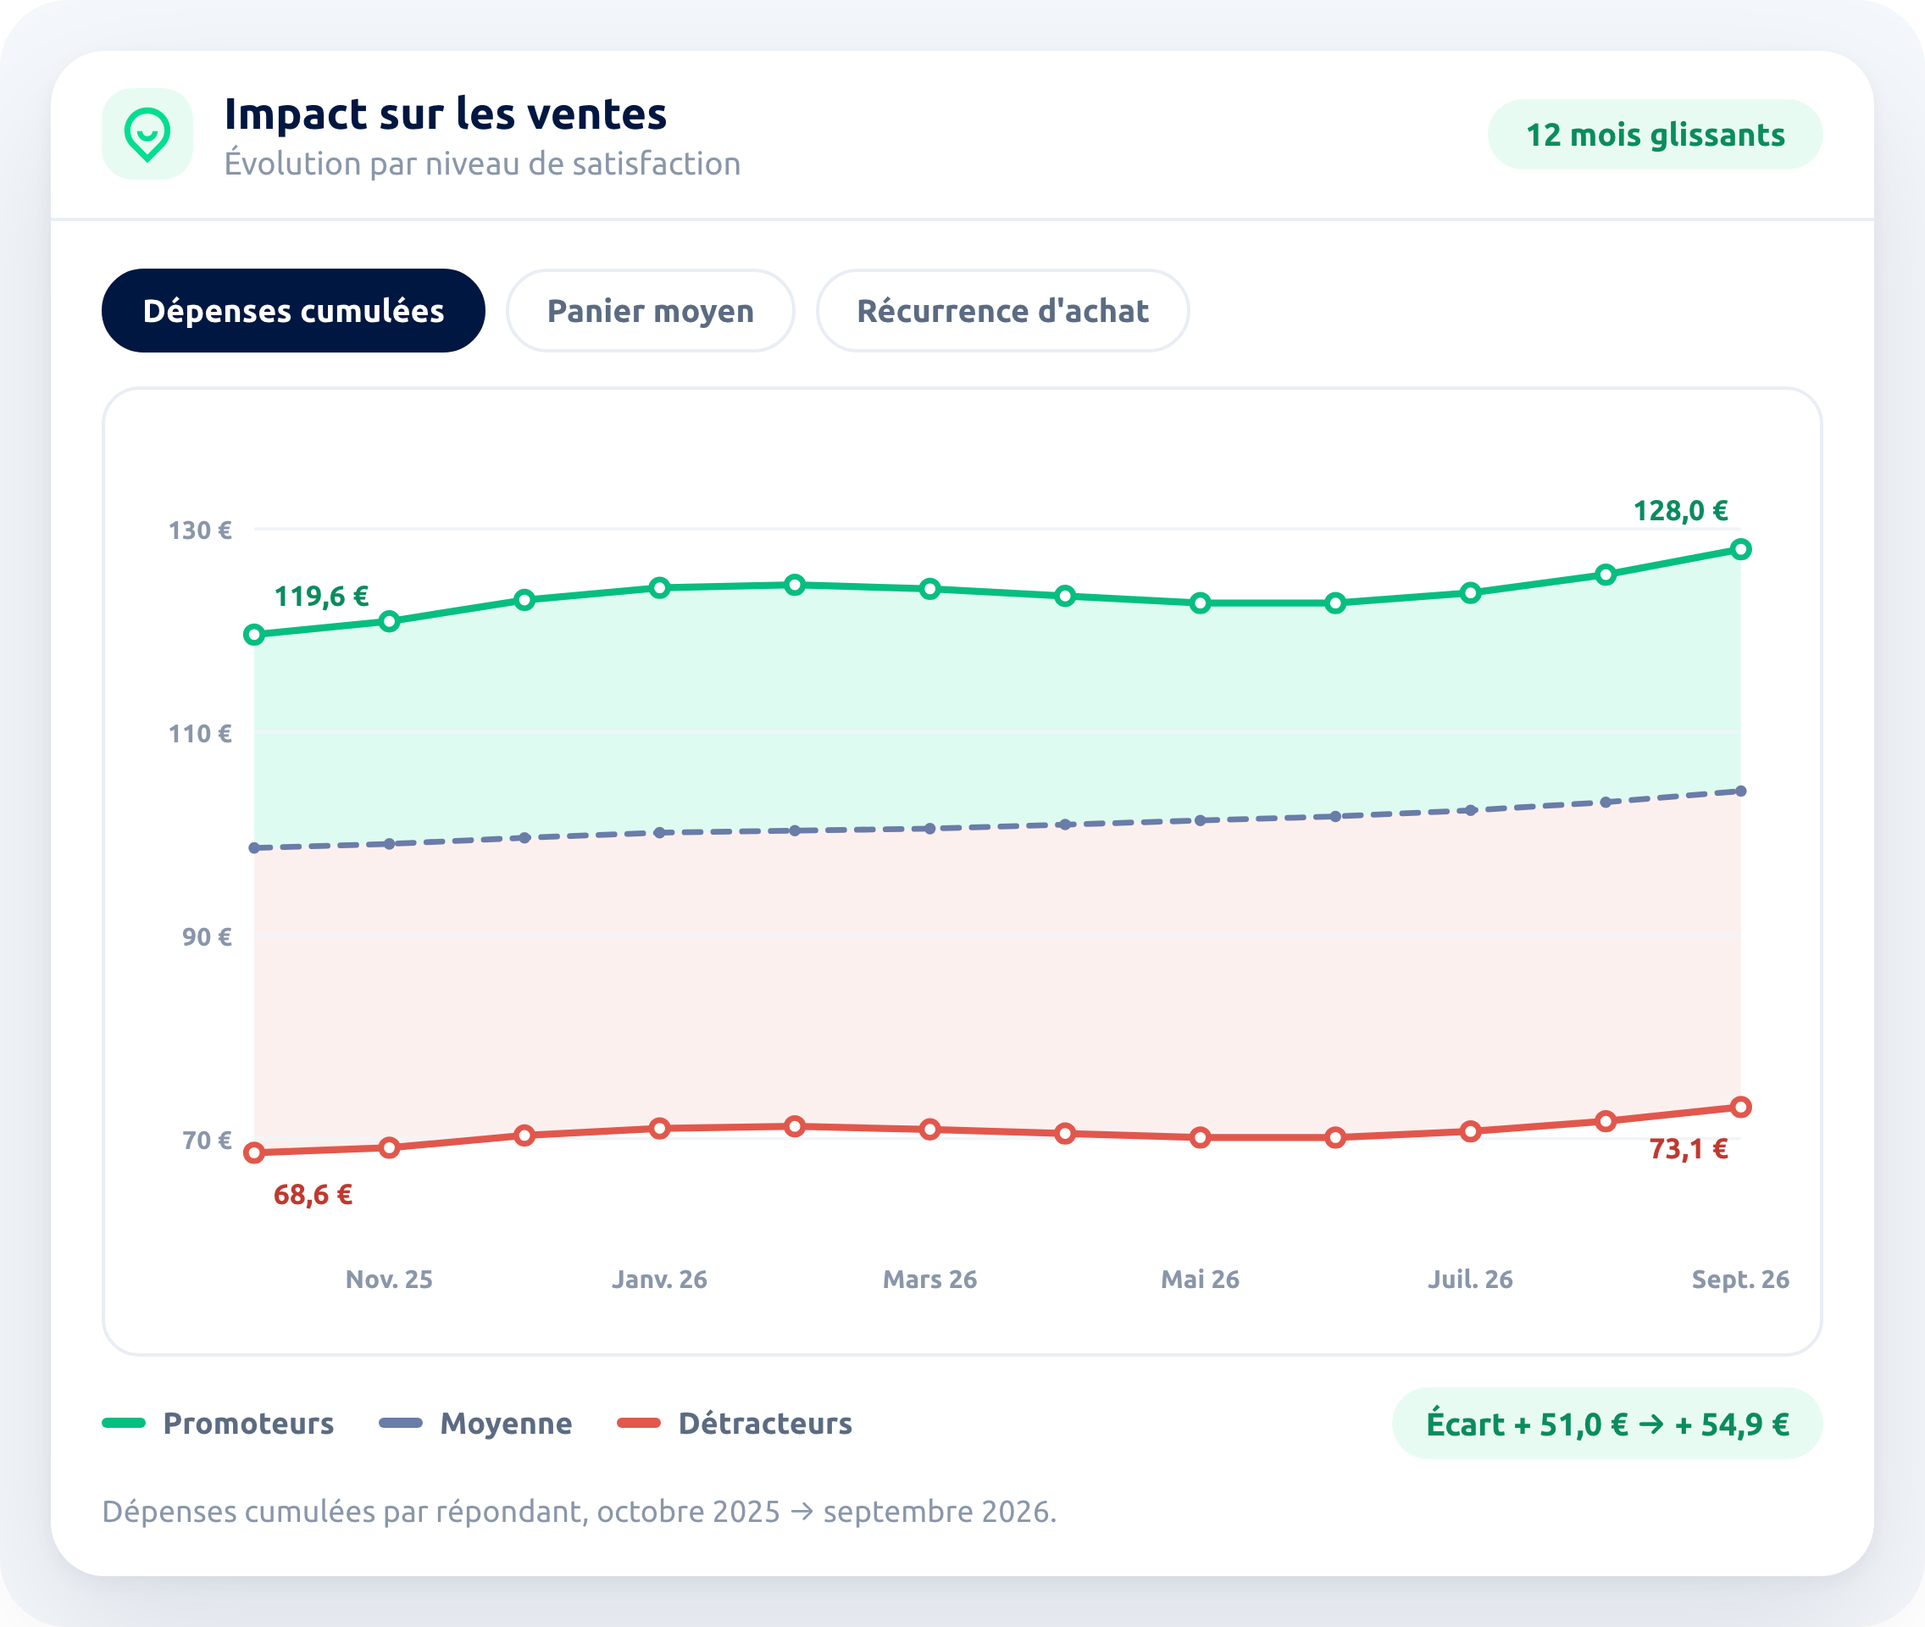Click the Détracteurs red legend swatch
1925x1627 pixels.
point(639,1423)
